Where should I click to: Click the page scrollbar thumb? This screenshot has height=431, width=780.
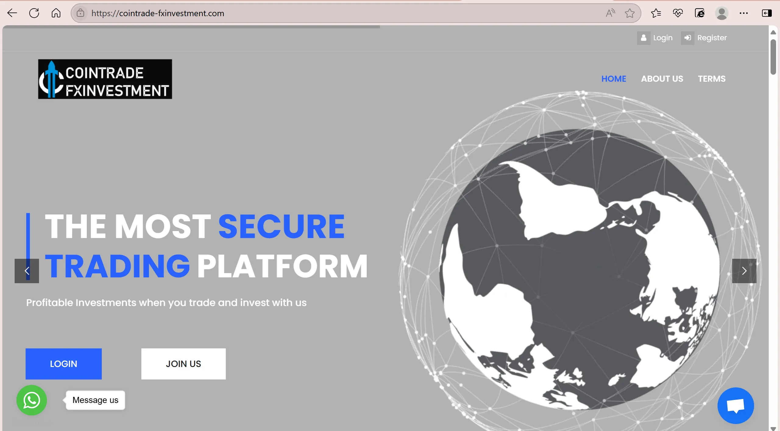click(x=773, y=57)
